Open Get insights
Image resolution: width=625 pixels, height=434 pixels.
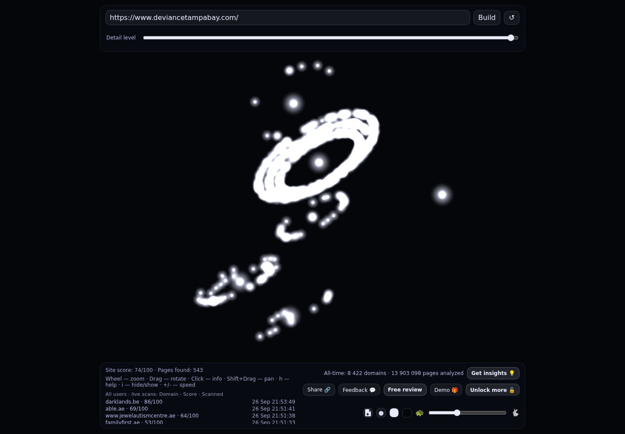[x=493, y=373]
